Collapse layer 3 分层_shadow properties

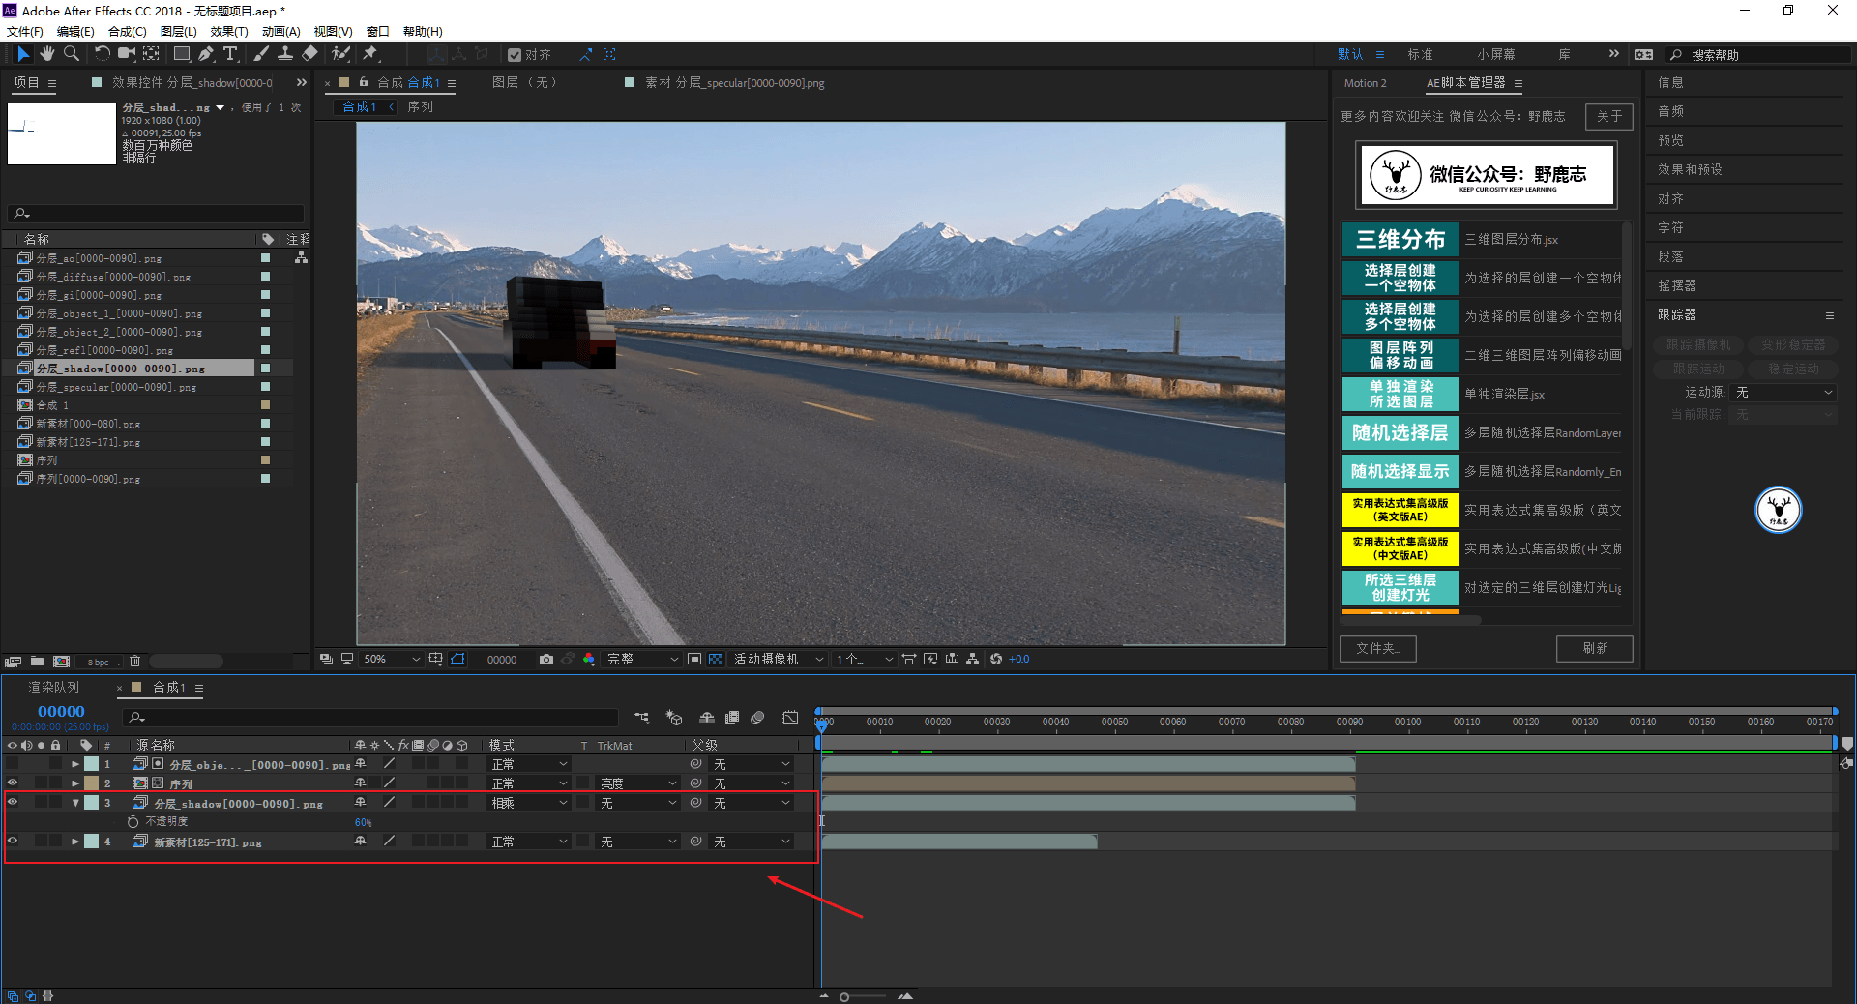pyautogui.click(x=75, y=803)
